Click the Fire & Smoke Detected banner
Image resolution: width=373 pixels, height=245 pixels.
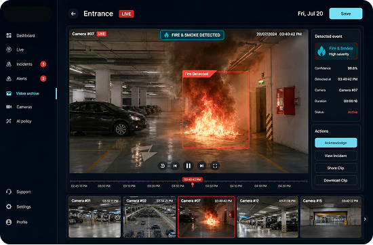[x=192, y=35]
